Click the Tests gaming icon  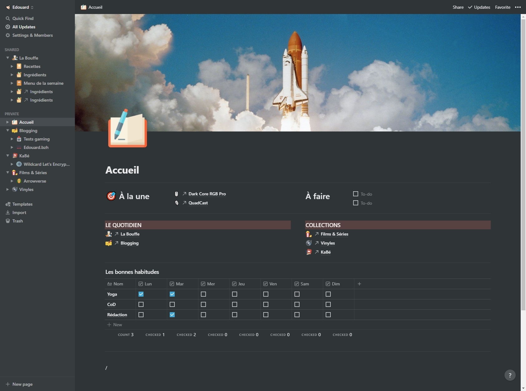[19, 139]
